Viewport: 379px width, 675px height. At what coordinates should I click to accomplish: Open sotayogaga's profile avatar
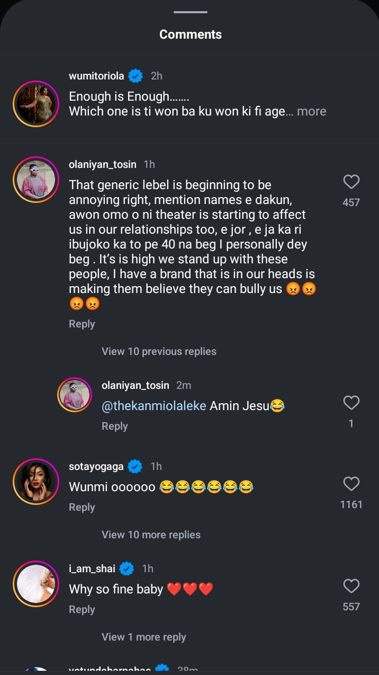click(x=36, y=481)
